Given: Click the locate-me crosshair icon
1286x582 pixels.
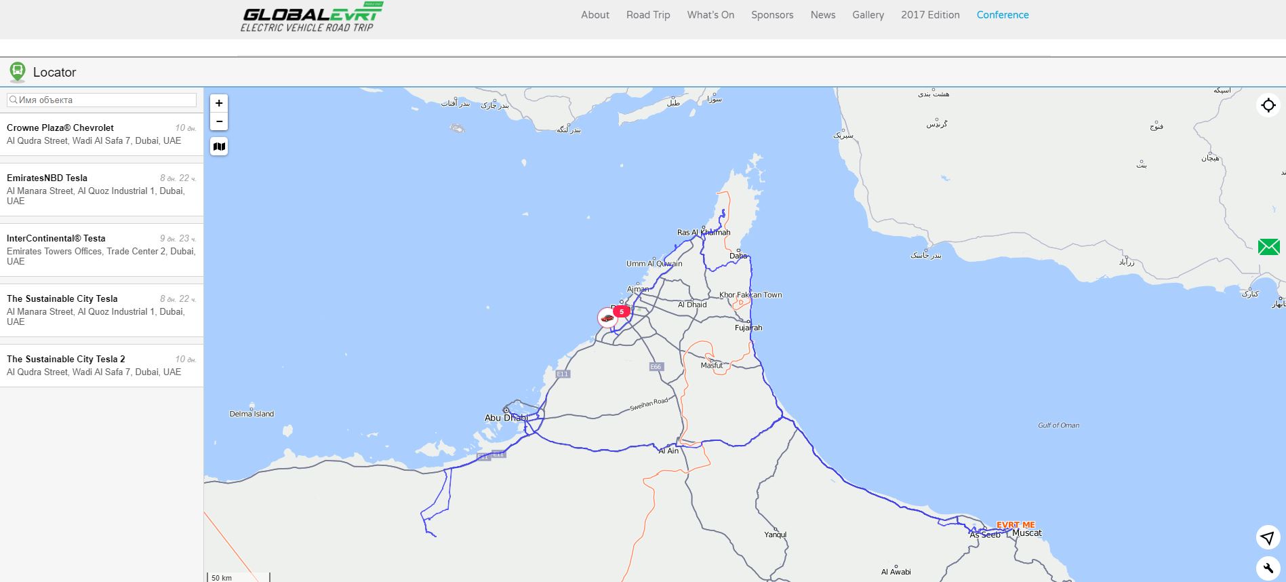Looking at the screenshot, I should [1268, 105].
